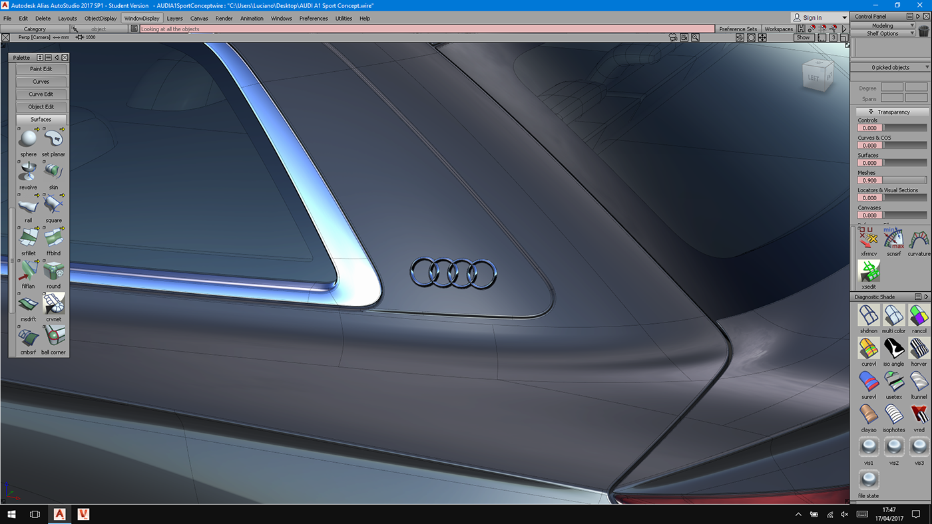This screenshot has width=932, height=524.
Task: Expand the Control Panel side arrow
Action: [918, 16]
